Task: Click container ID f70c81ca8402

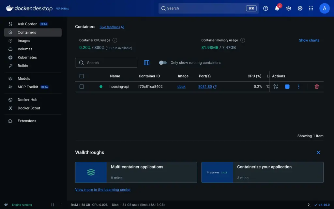Action: tap(150, 87)
